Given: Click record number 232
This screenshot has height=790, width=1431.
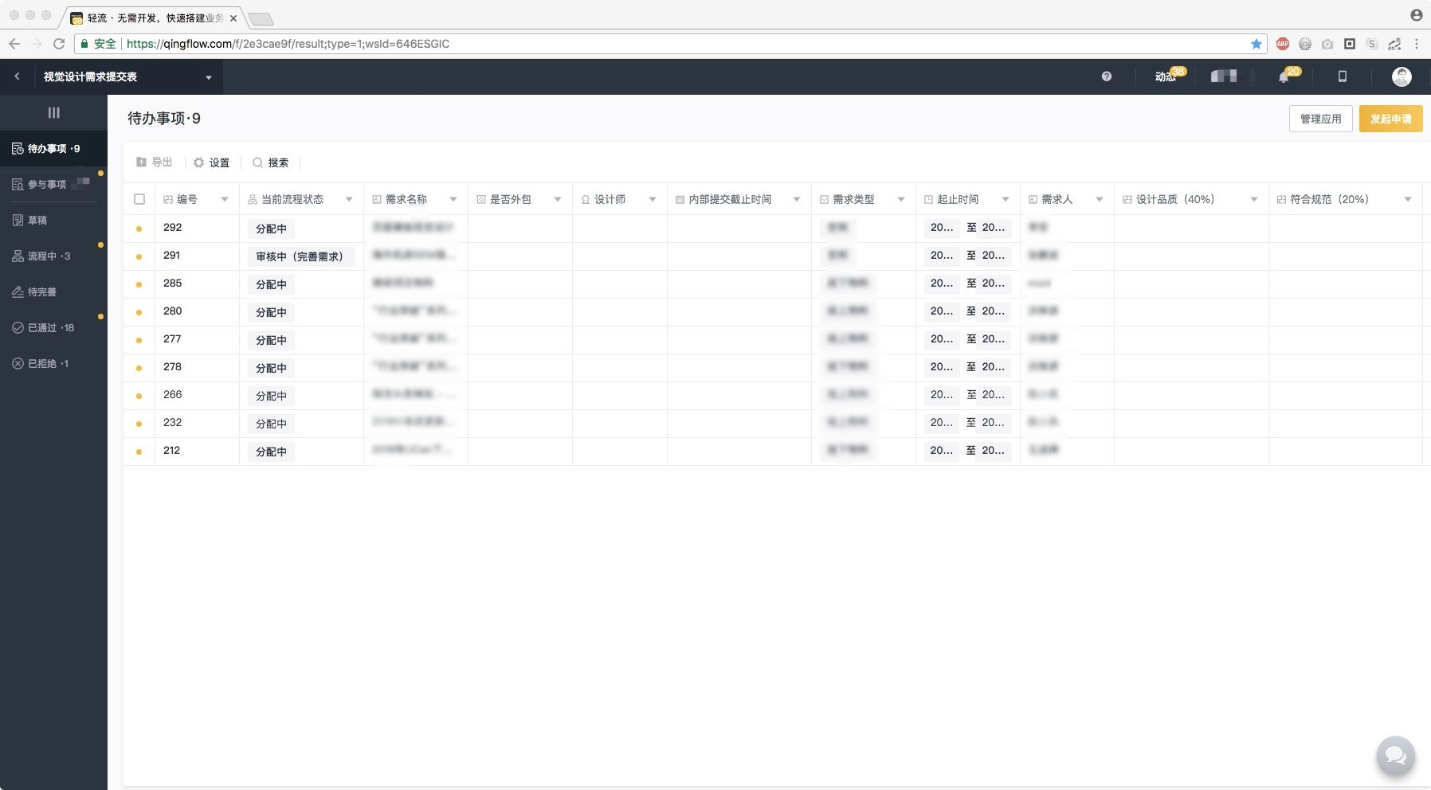Looking at the screenshot, I should (x=172, y=422).
